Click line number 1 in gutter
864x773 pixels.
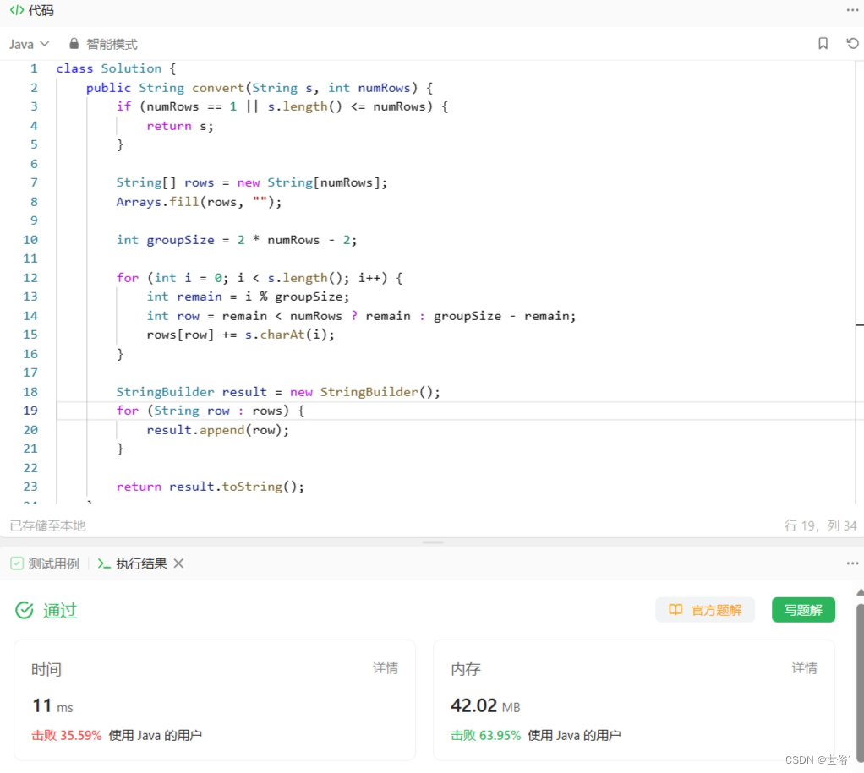coord(34,68)
